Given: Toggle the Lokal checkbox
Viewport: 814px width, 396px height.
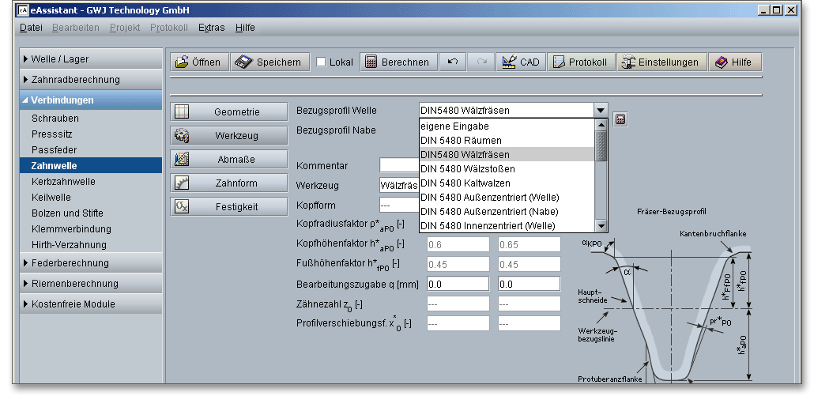Looking at the screenshot, I should [x=321, y=62].
